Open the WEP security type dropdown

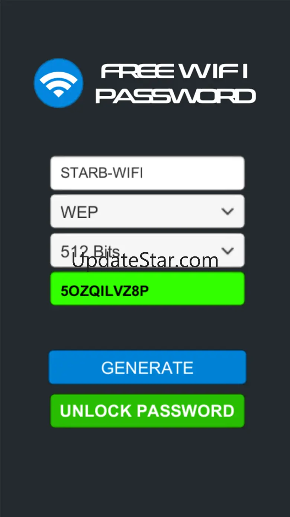(147, 211)
